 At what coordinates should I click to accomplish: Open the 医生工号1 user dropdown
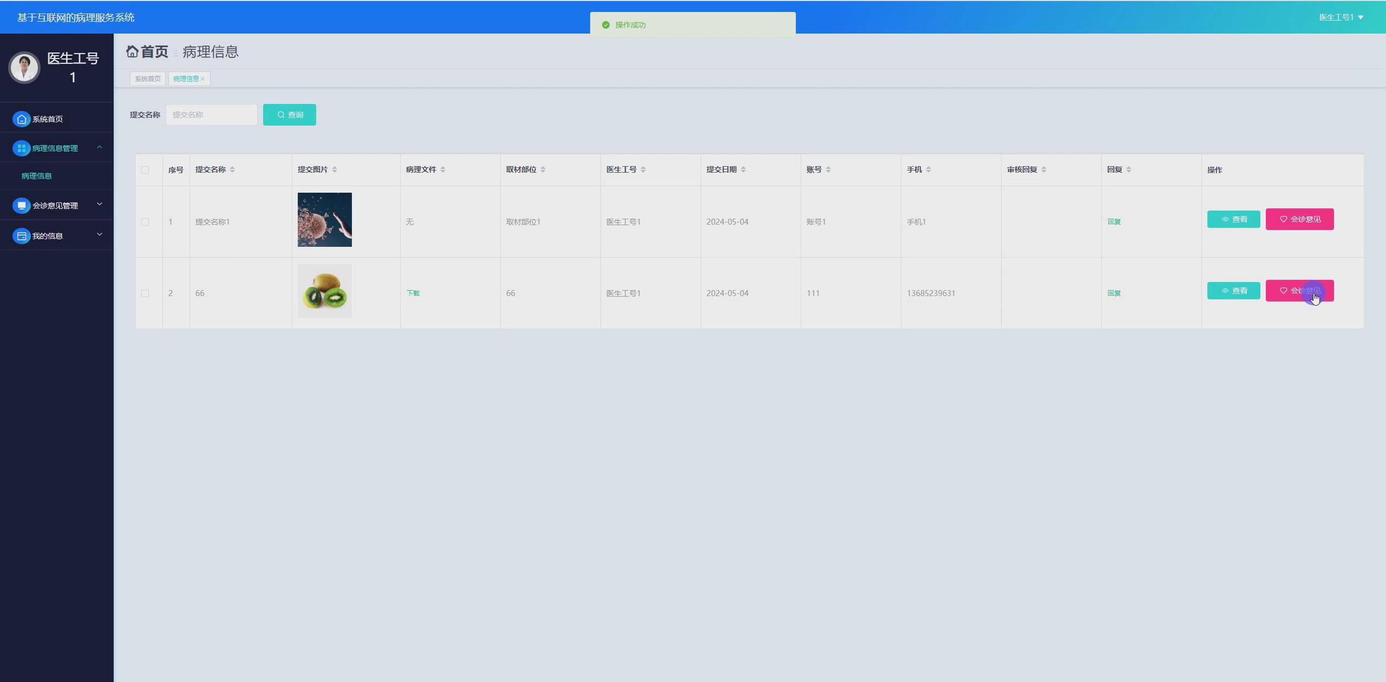pyautogui.click(x=1341, y=17)
